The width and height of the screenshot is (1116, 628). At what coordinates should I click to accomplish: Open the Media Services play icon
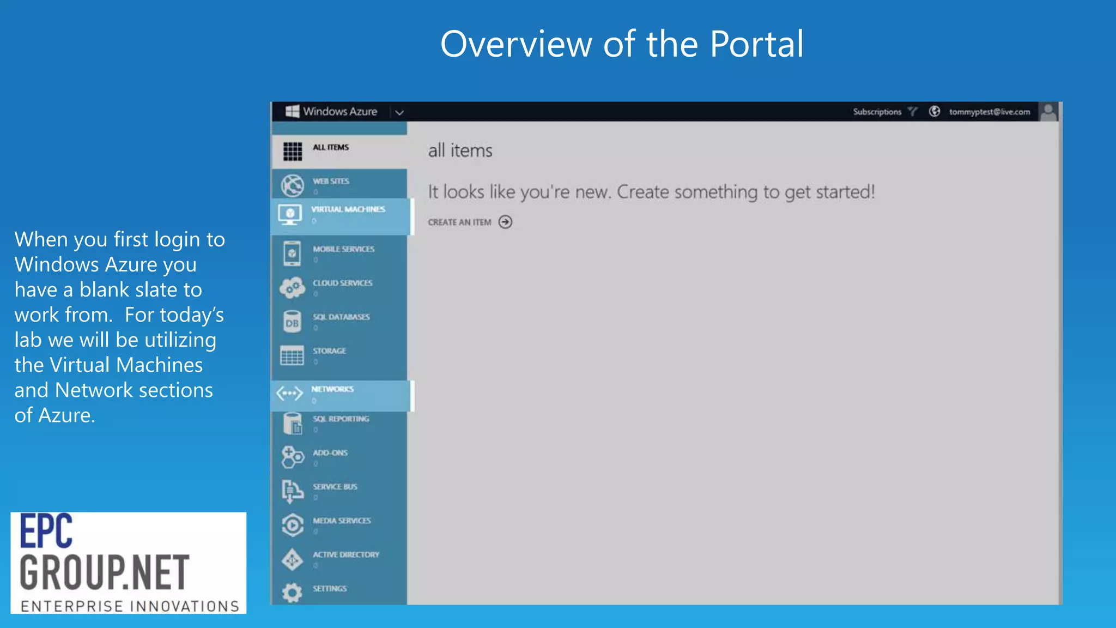tap(293, 526)
